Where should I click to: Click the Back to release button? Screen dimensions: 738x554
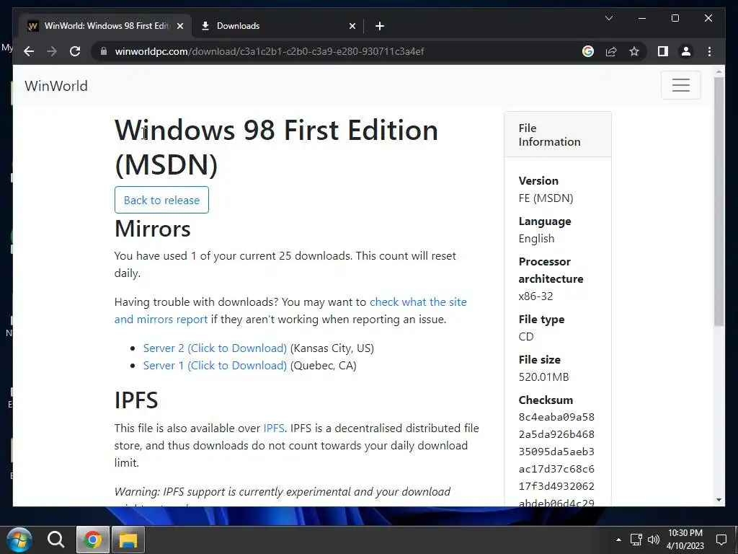pyautogui.click(x=161, y=200)
